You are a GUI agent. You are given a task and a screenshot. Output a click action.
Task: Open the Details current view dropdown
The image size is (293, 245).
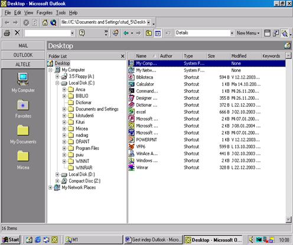tap(232, 33)
